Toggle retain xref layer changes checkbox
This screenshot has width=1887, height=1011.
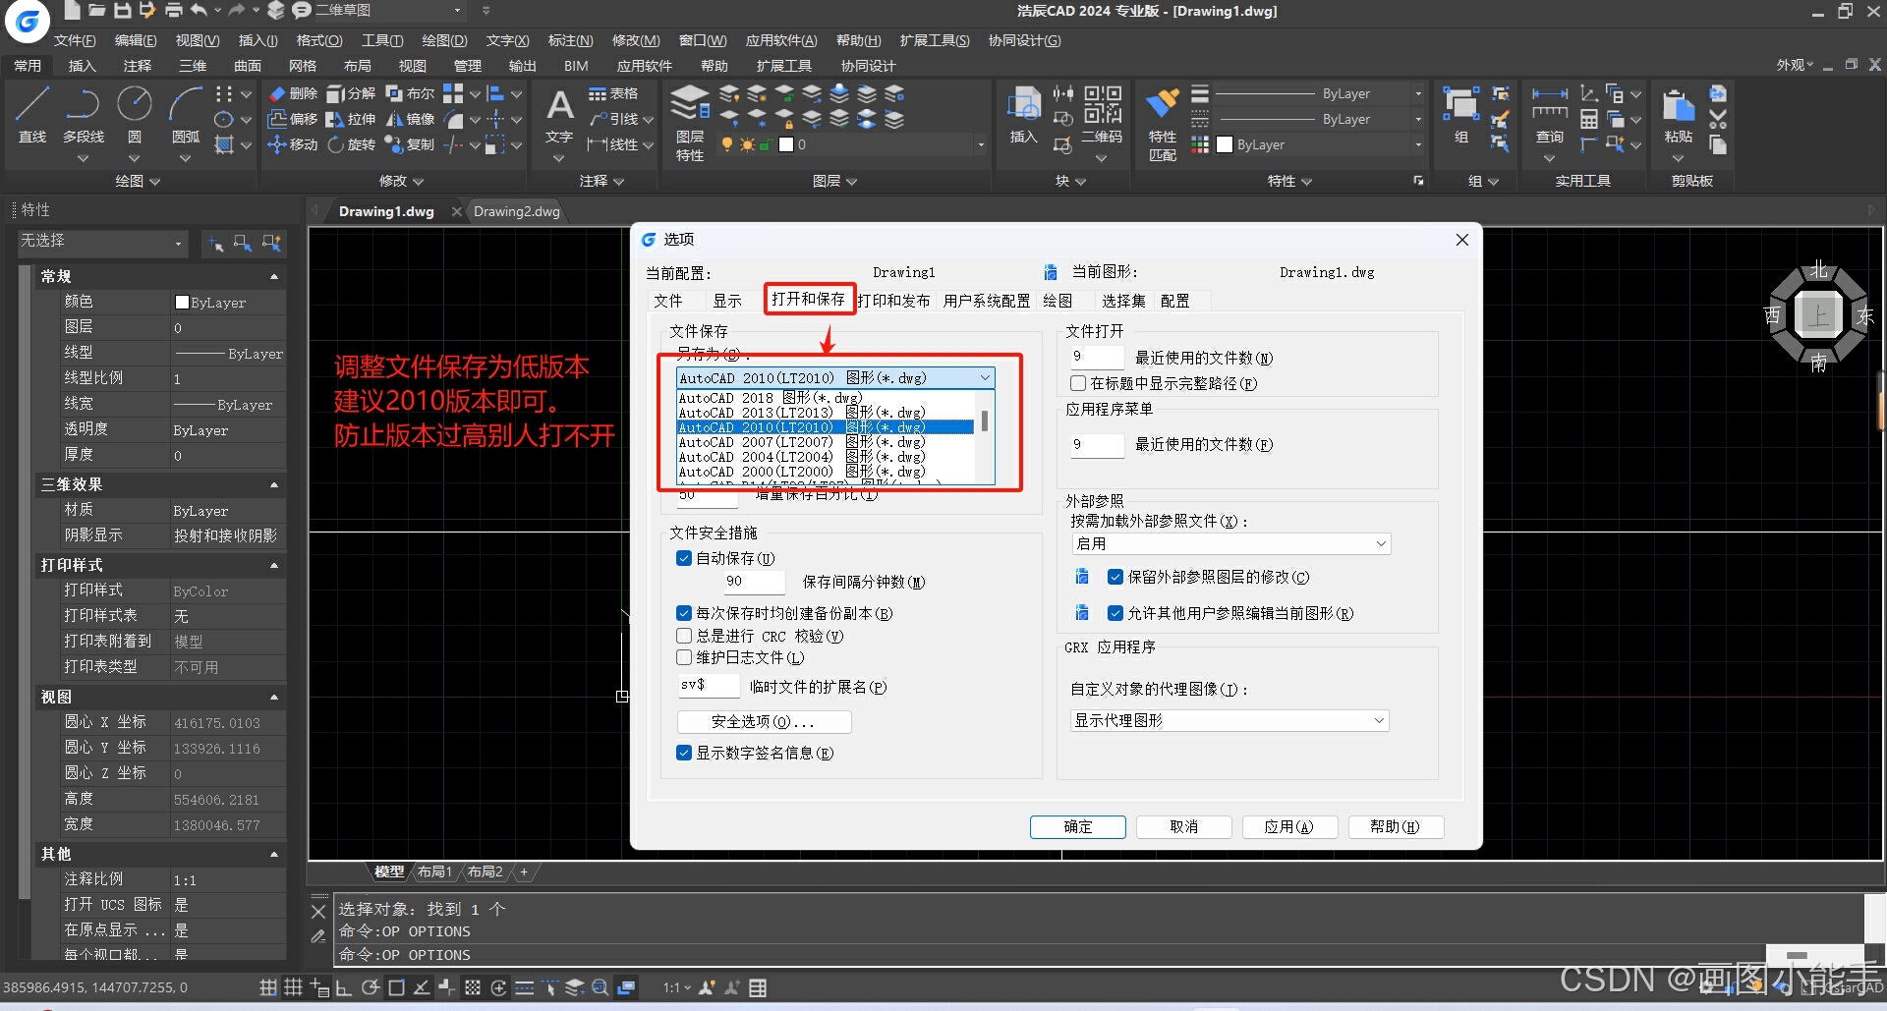[x=1115, y=577]
